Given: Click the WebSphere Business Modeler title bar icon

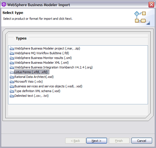Looking at the screenshot, I should click(x=4, y=4).
